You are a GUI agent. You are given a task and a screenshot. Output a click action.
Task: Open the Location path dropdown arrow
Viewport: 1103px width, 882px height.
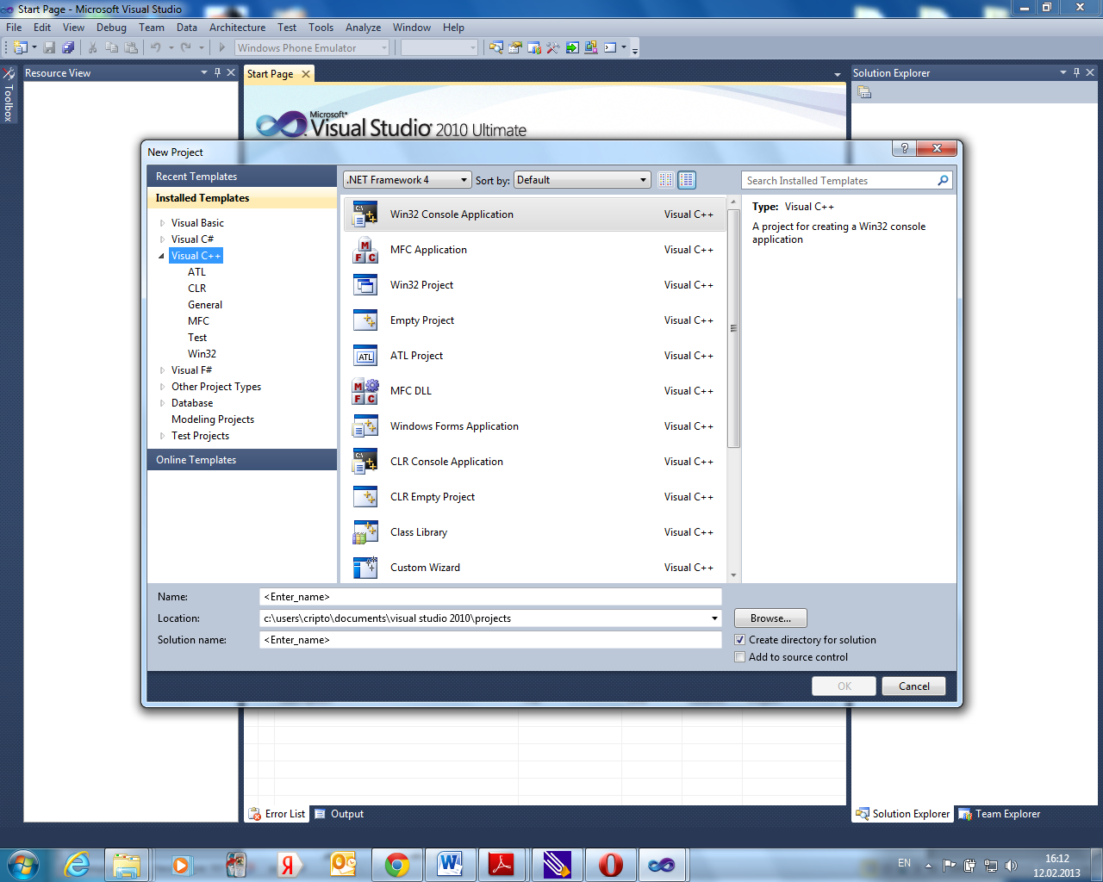coord(714,618)
